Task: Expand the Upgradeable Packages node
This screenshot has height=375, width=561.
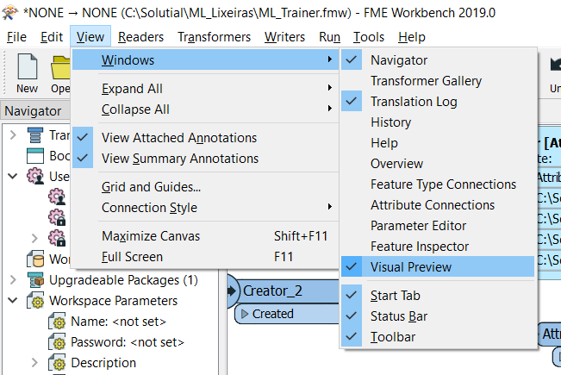Action: click(x=13, y=280)
